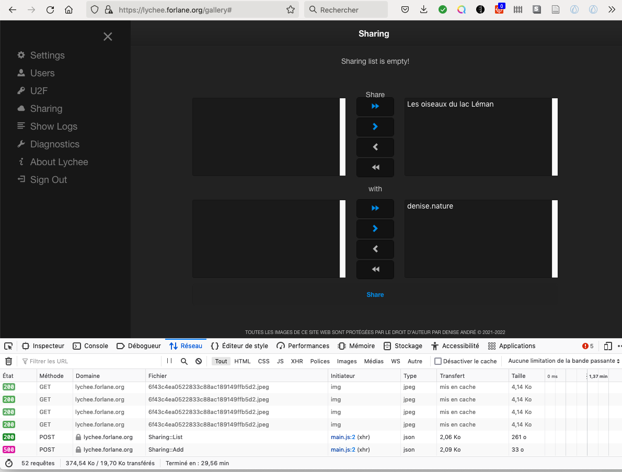
Task: Toggle the bookmark star in address bar
Action: [x=290, y=9]
